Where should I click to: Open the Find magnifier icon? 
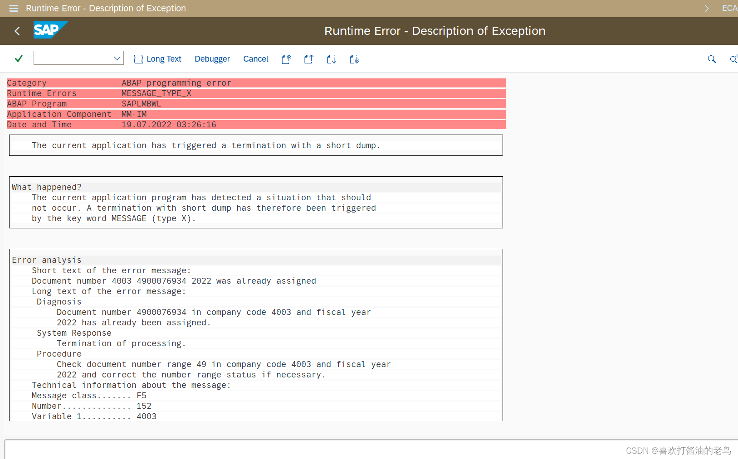(x=712, y=59)
